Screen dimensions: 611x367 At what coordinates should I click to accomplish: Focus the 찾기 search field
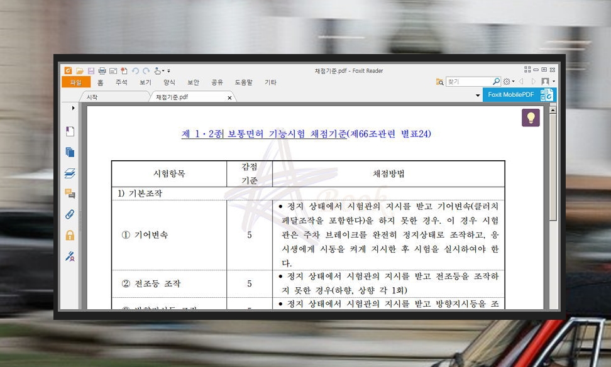[x=469, y=82]
